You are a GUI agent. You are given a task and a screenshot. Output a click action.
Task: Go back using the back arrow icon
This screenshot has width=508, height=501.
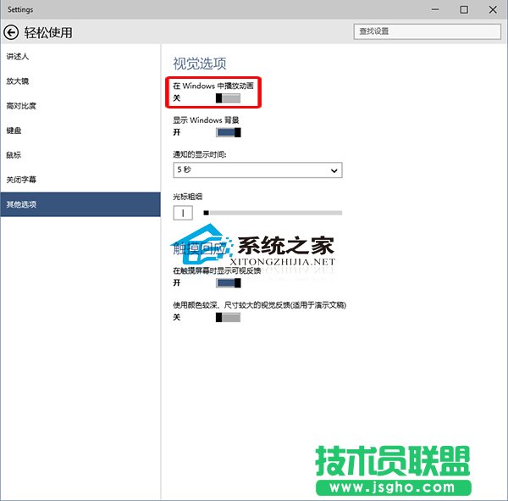pyautogui.click(x=11, y=32)
